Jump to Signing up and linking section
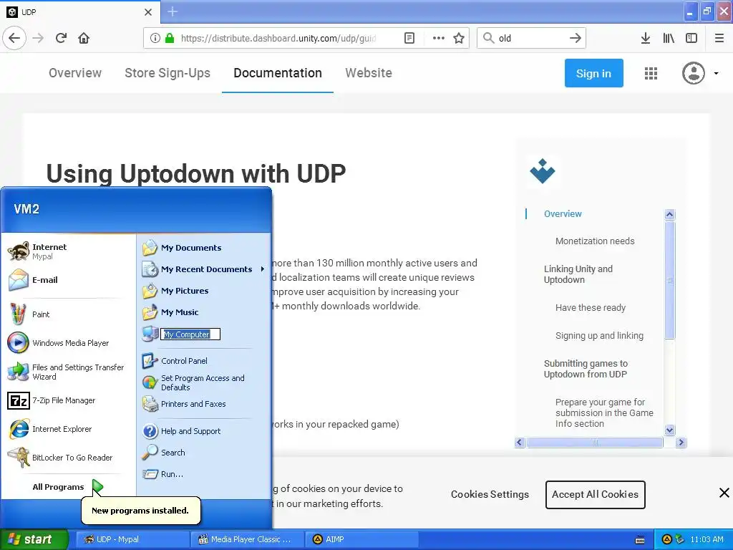The height and width of the screenshot is (550, 733). coord(599,336)
